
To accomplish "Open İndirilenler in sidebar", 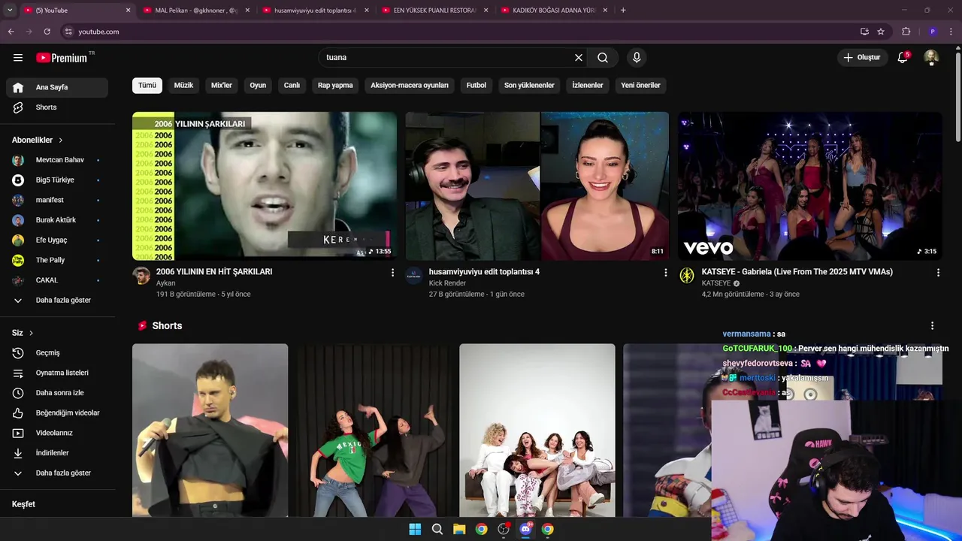I will click(x=57, y=453).
